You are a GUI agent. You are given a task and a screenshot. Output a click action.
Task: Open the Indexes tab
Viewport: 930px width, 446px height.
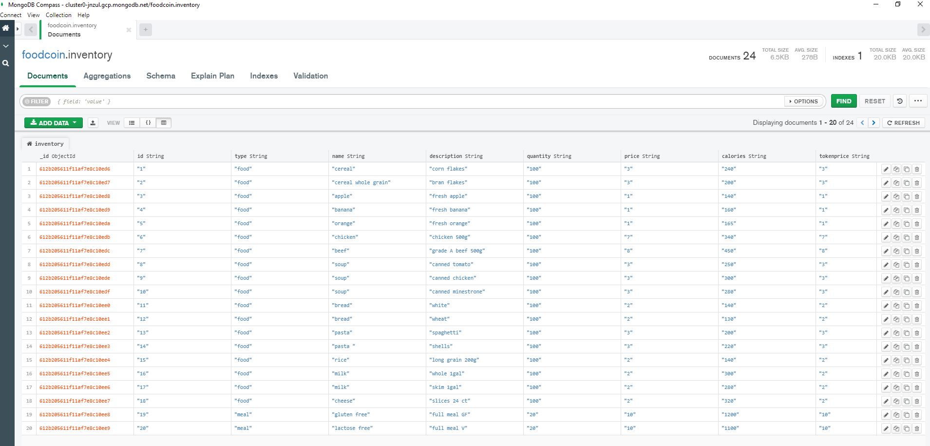tap(264, 76)
